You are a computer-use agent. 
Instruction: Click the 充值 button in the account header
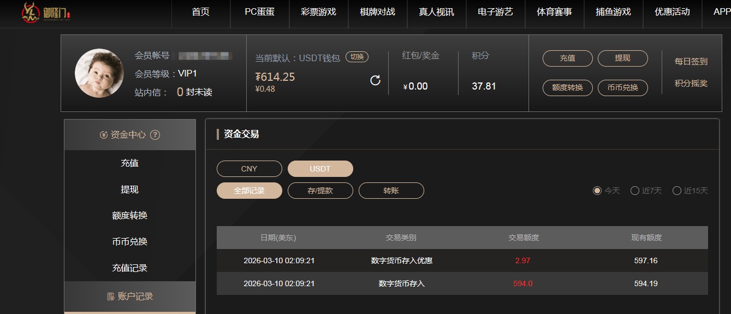click(568, 58)
